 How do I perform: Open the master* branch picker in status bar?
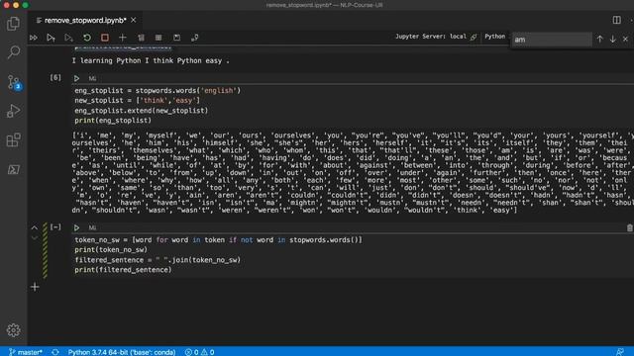pos(26,352)
